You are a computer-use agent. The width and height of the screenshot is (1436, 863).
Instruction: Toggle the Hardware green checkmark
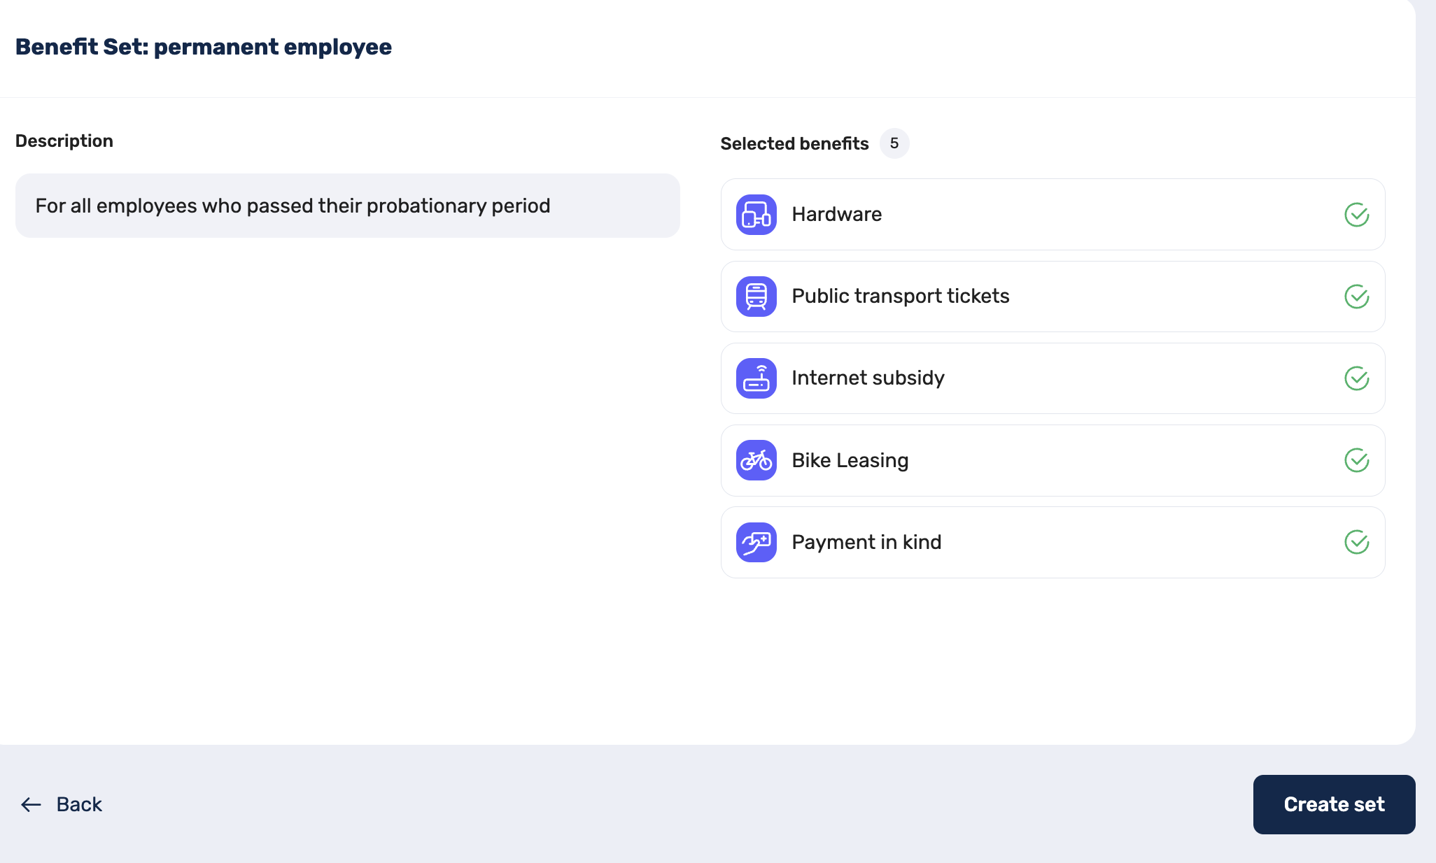(x=1356, y=215)
